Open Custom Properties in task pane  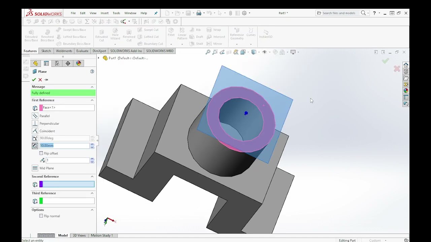tap(406, 97)
